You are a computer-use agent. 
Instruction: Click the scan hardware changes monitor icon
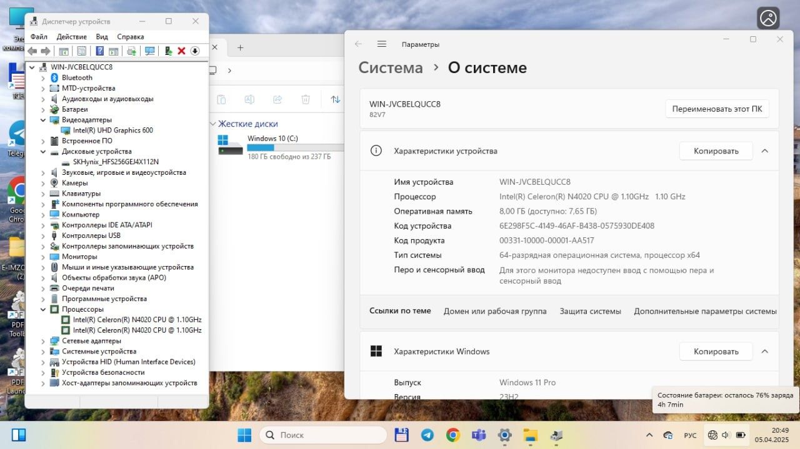[150, 51]
